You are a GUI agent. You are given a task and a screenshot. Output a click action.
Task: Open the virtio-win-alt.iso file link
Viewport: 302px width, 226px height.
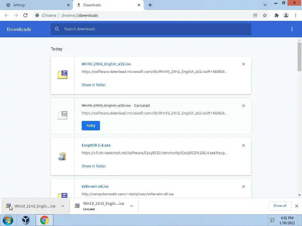point(95,186)
